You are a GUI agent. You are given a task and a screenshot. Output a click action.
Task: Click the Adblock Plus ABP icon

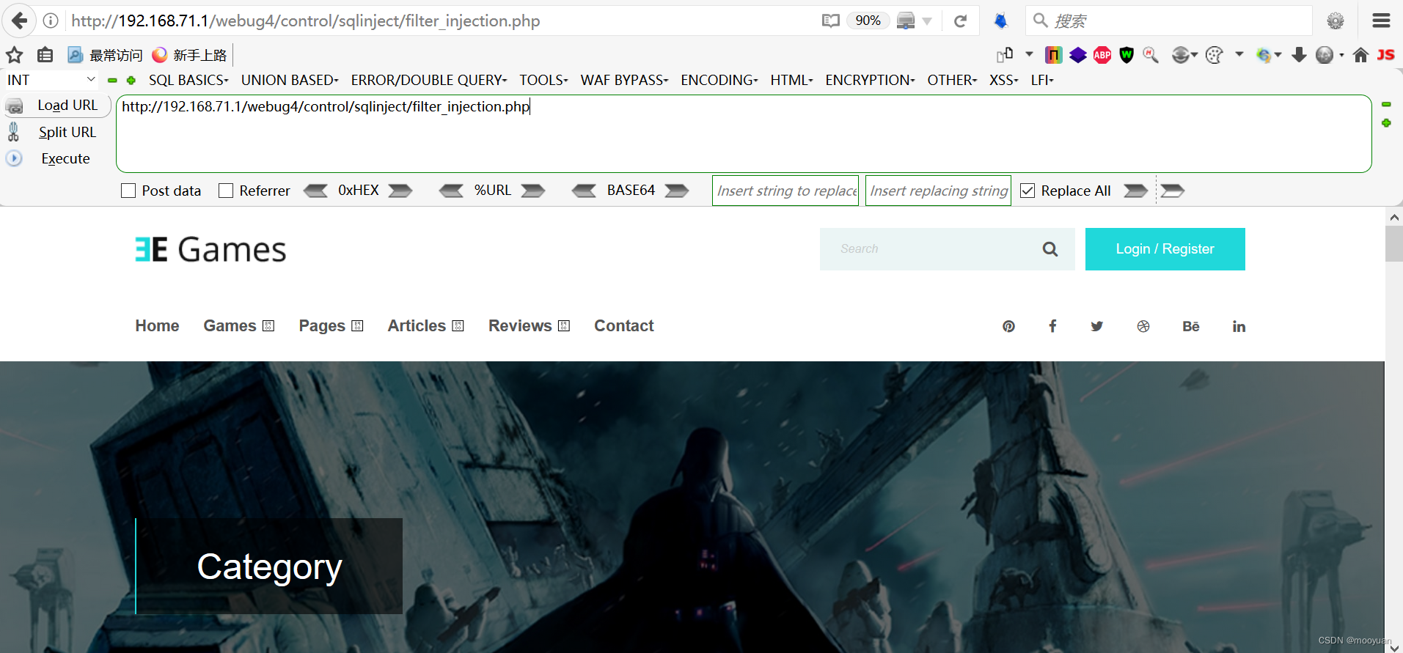pyautogui.click(x=1102, y=55)
